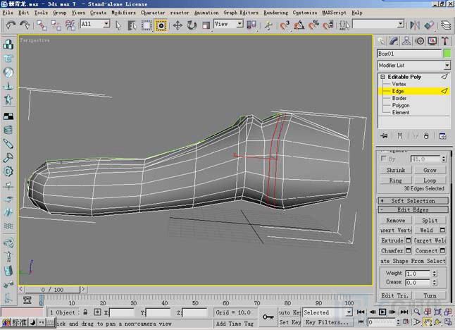Select the Polygon sub-object level
Viewport: 455px width, 330px height.
click(x=401, y=105)
